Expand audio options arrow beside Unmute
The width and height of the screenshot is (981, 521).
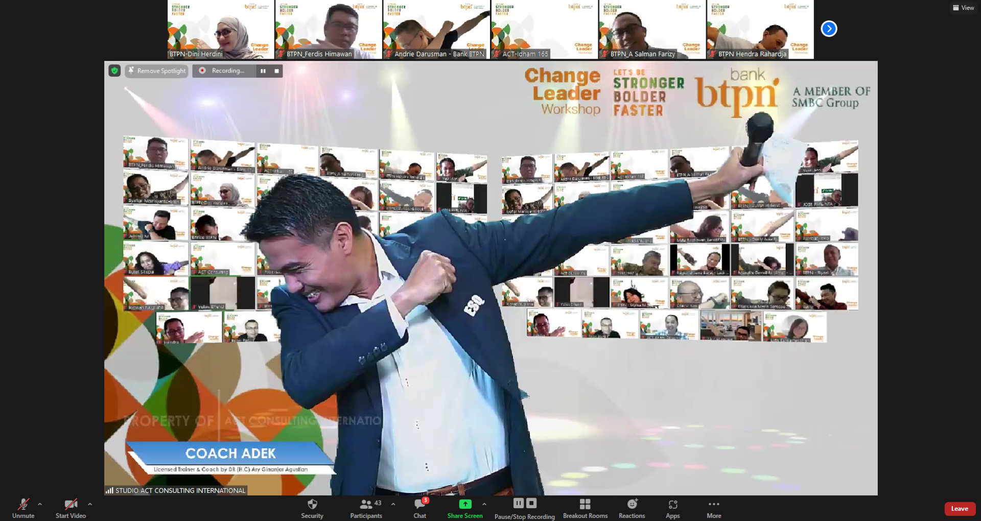(x=40, y=504)
